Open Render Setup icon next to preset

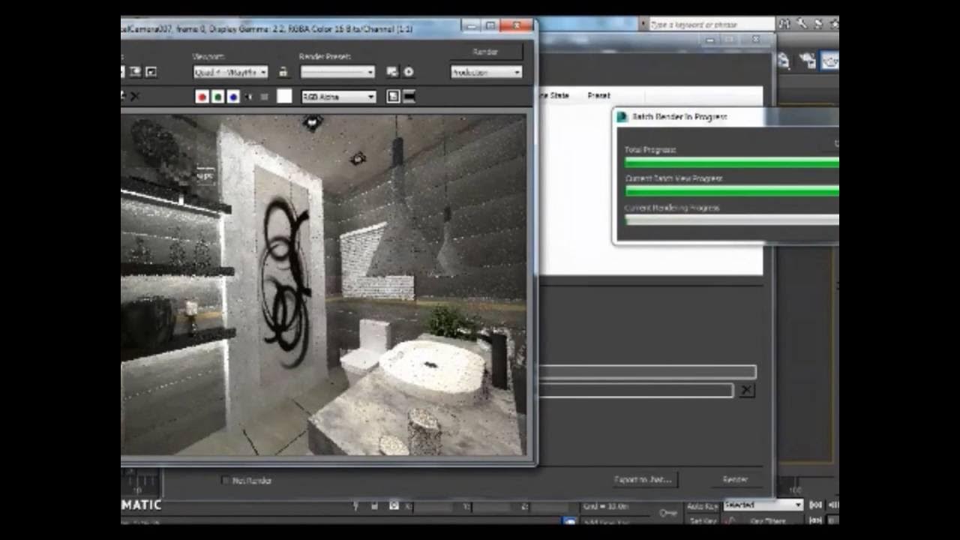[x=392, y=72]
